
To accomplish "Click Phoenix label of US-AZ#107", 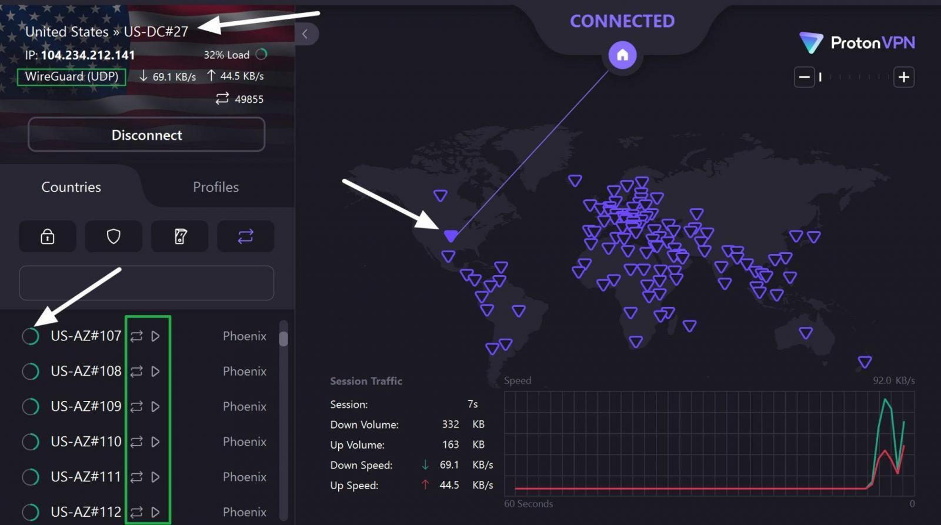I will 245,336.
